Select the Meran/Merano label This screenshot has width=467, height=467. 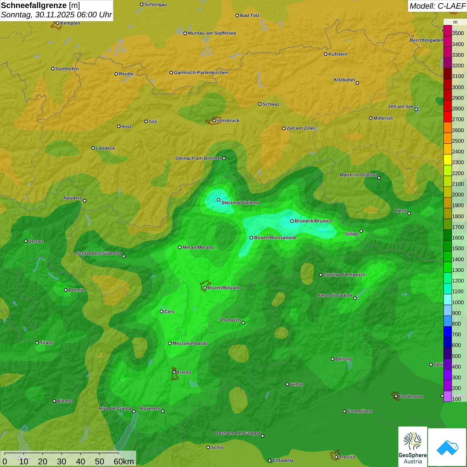198,247
